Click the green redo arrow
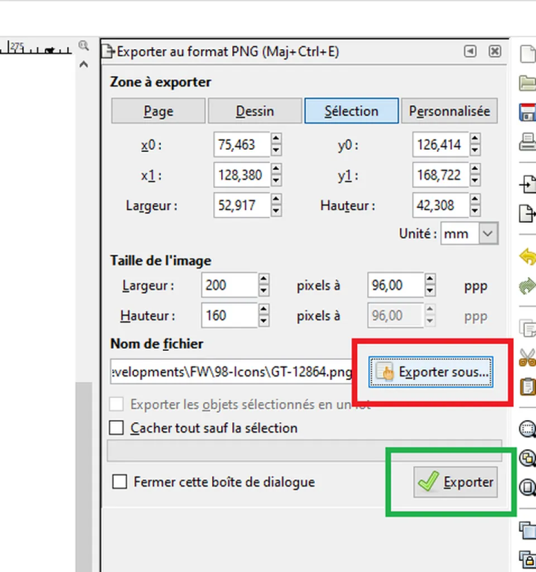This screenshot has width=536, height=572. point(528,285)
